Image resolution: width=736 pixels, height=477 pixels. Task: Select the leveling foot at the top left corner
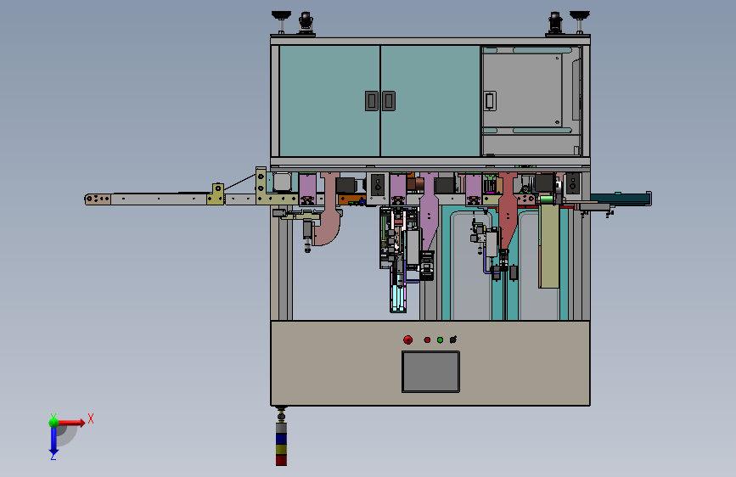pos(281,22)
